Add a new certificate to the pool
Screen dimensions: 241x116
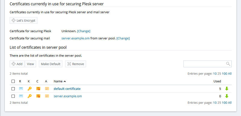[17, 64]
